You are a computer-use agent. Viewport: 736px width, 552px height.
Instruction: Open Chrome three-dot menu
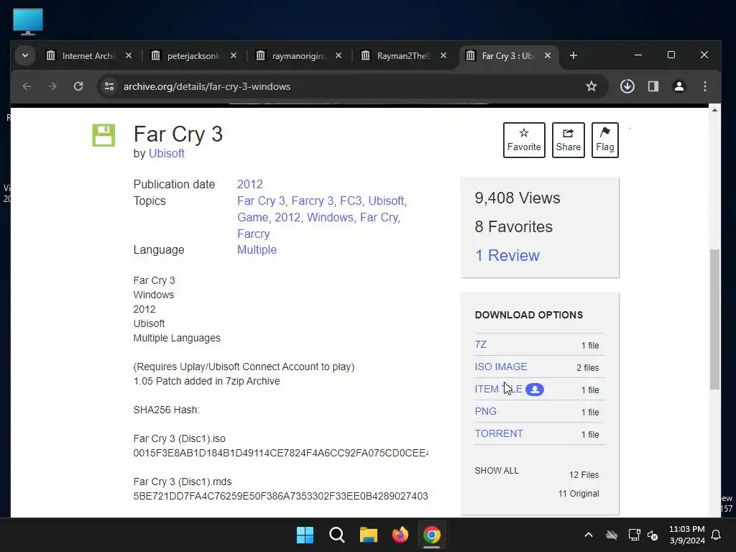[x=704, y=86]
